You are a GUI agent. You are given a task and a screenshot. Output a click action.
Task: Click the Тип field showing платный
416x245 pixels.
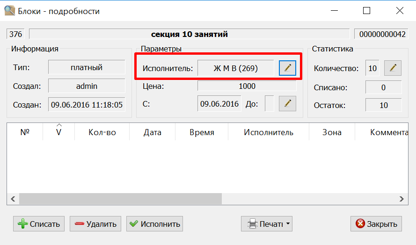[87, 67]
